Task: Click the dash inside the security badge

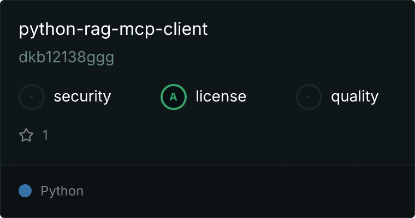Action: (x=31, y=97)
